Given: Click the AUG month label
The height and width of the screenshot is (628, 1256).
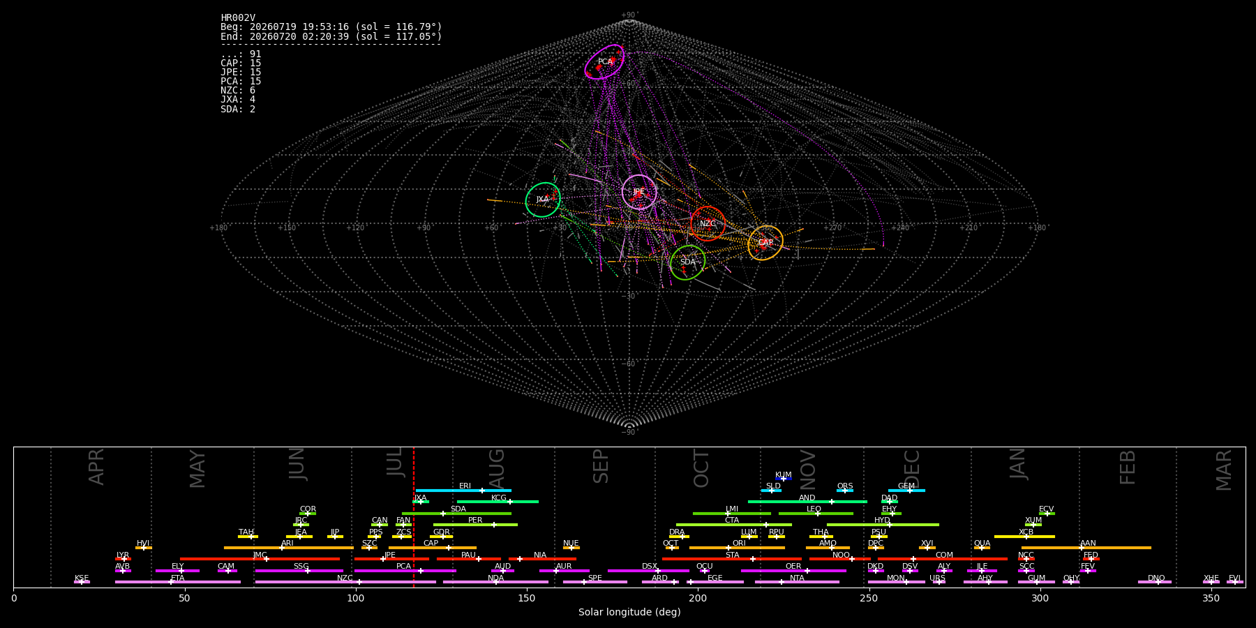Looking at the screenshot, I should click(497, 467).
